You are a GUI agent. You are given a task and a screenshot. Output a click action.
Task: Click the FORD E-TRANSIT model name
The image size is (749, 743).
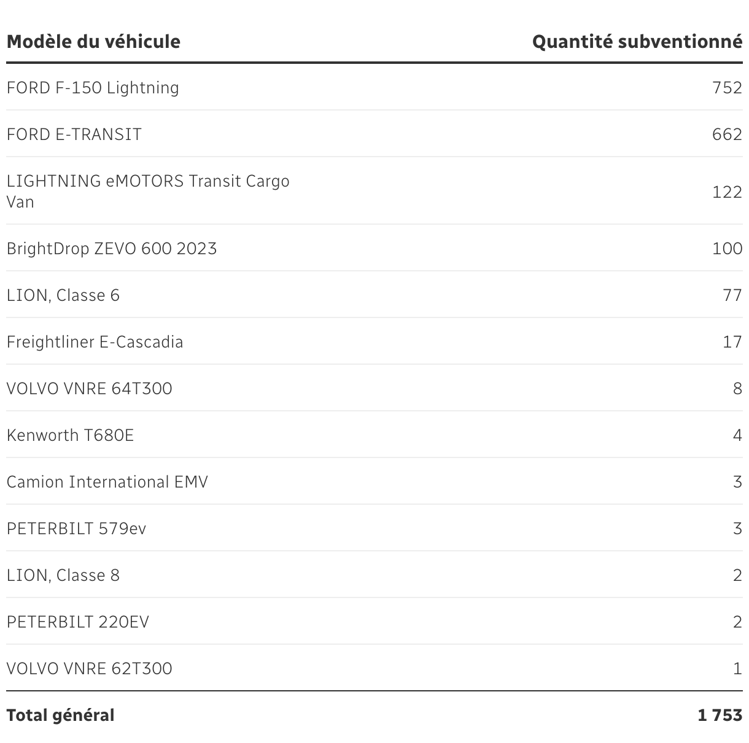click(74, 134)
